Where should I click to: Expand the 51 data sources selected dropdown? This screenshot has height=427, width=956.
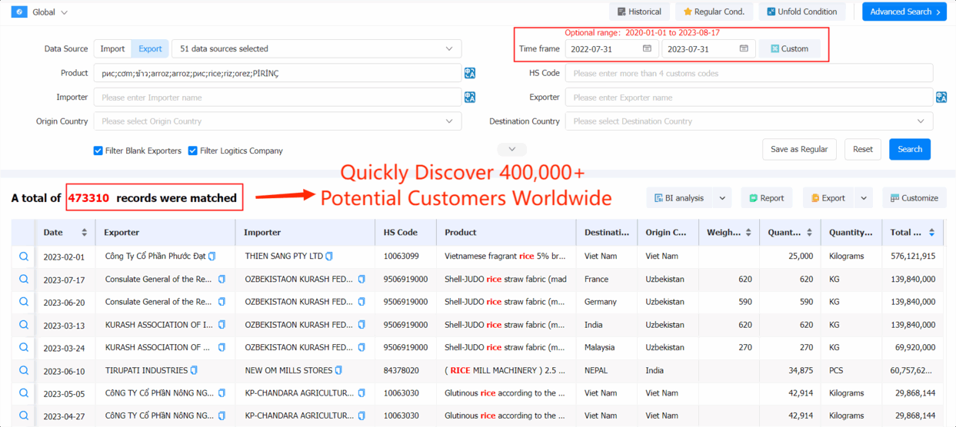(x=316, y=48)
